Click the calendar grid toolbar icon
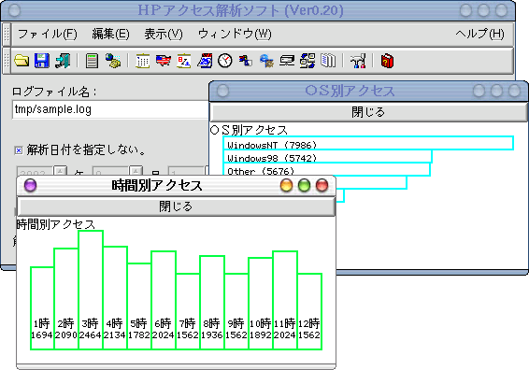The height and width of the screenshot is (370, 529). click(143, 61)
